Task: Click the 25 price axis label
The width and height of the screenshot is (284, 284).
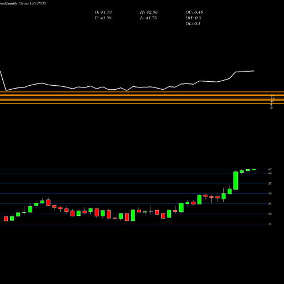Action: [270, 204]
